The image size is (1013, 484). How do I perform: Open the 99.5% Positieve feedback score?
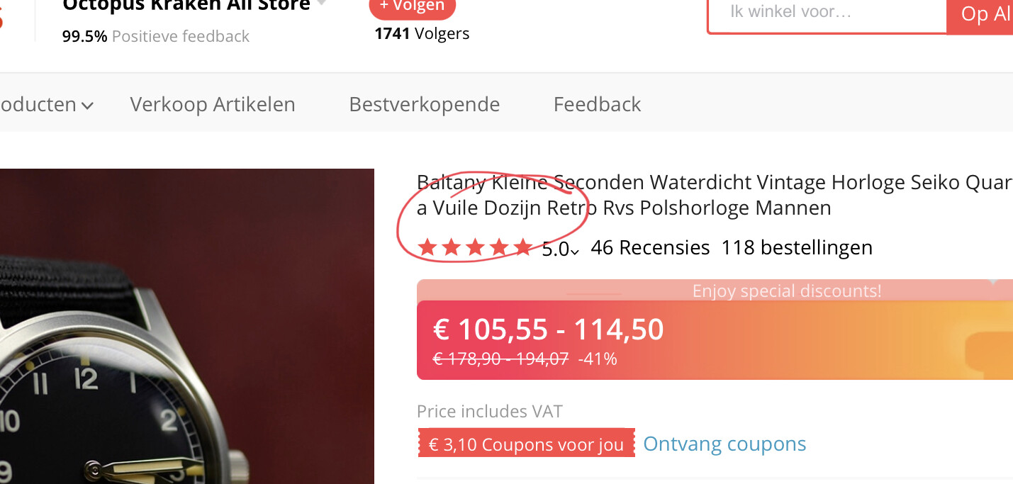[156, 36]
